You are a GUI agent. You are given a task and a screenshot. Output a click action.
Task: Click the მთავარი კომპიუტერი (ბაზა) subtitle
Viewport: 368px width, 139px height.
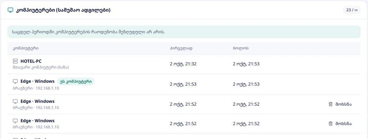click(41, 67)
